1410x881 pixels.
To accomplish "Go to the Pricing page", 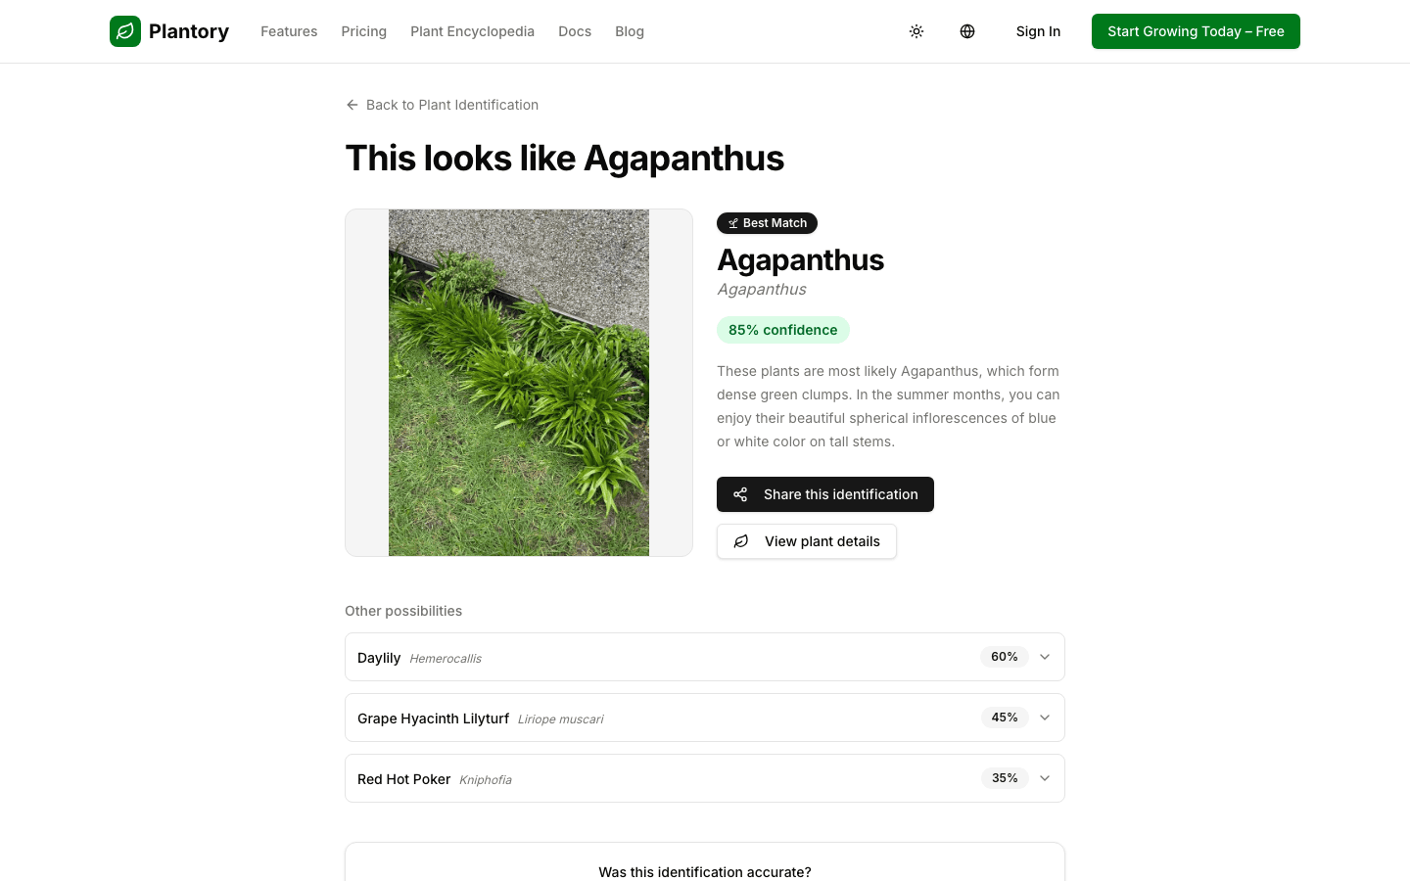I will 363,31.
